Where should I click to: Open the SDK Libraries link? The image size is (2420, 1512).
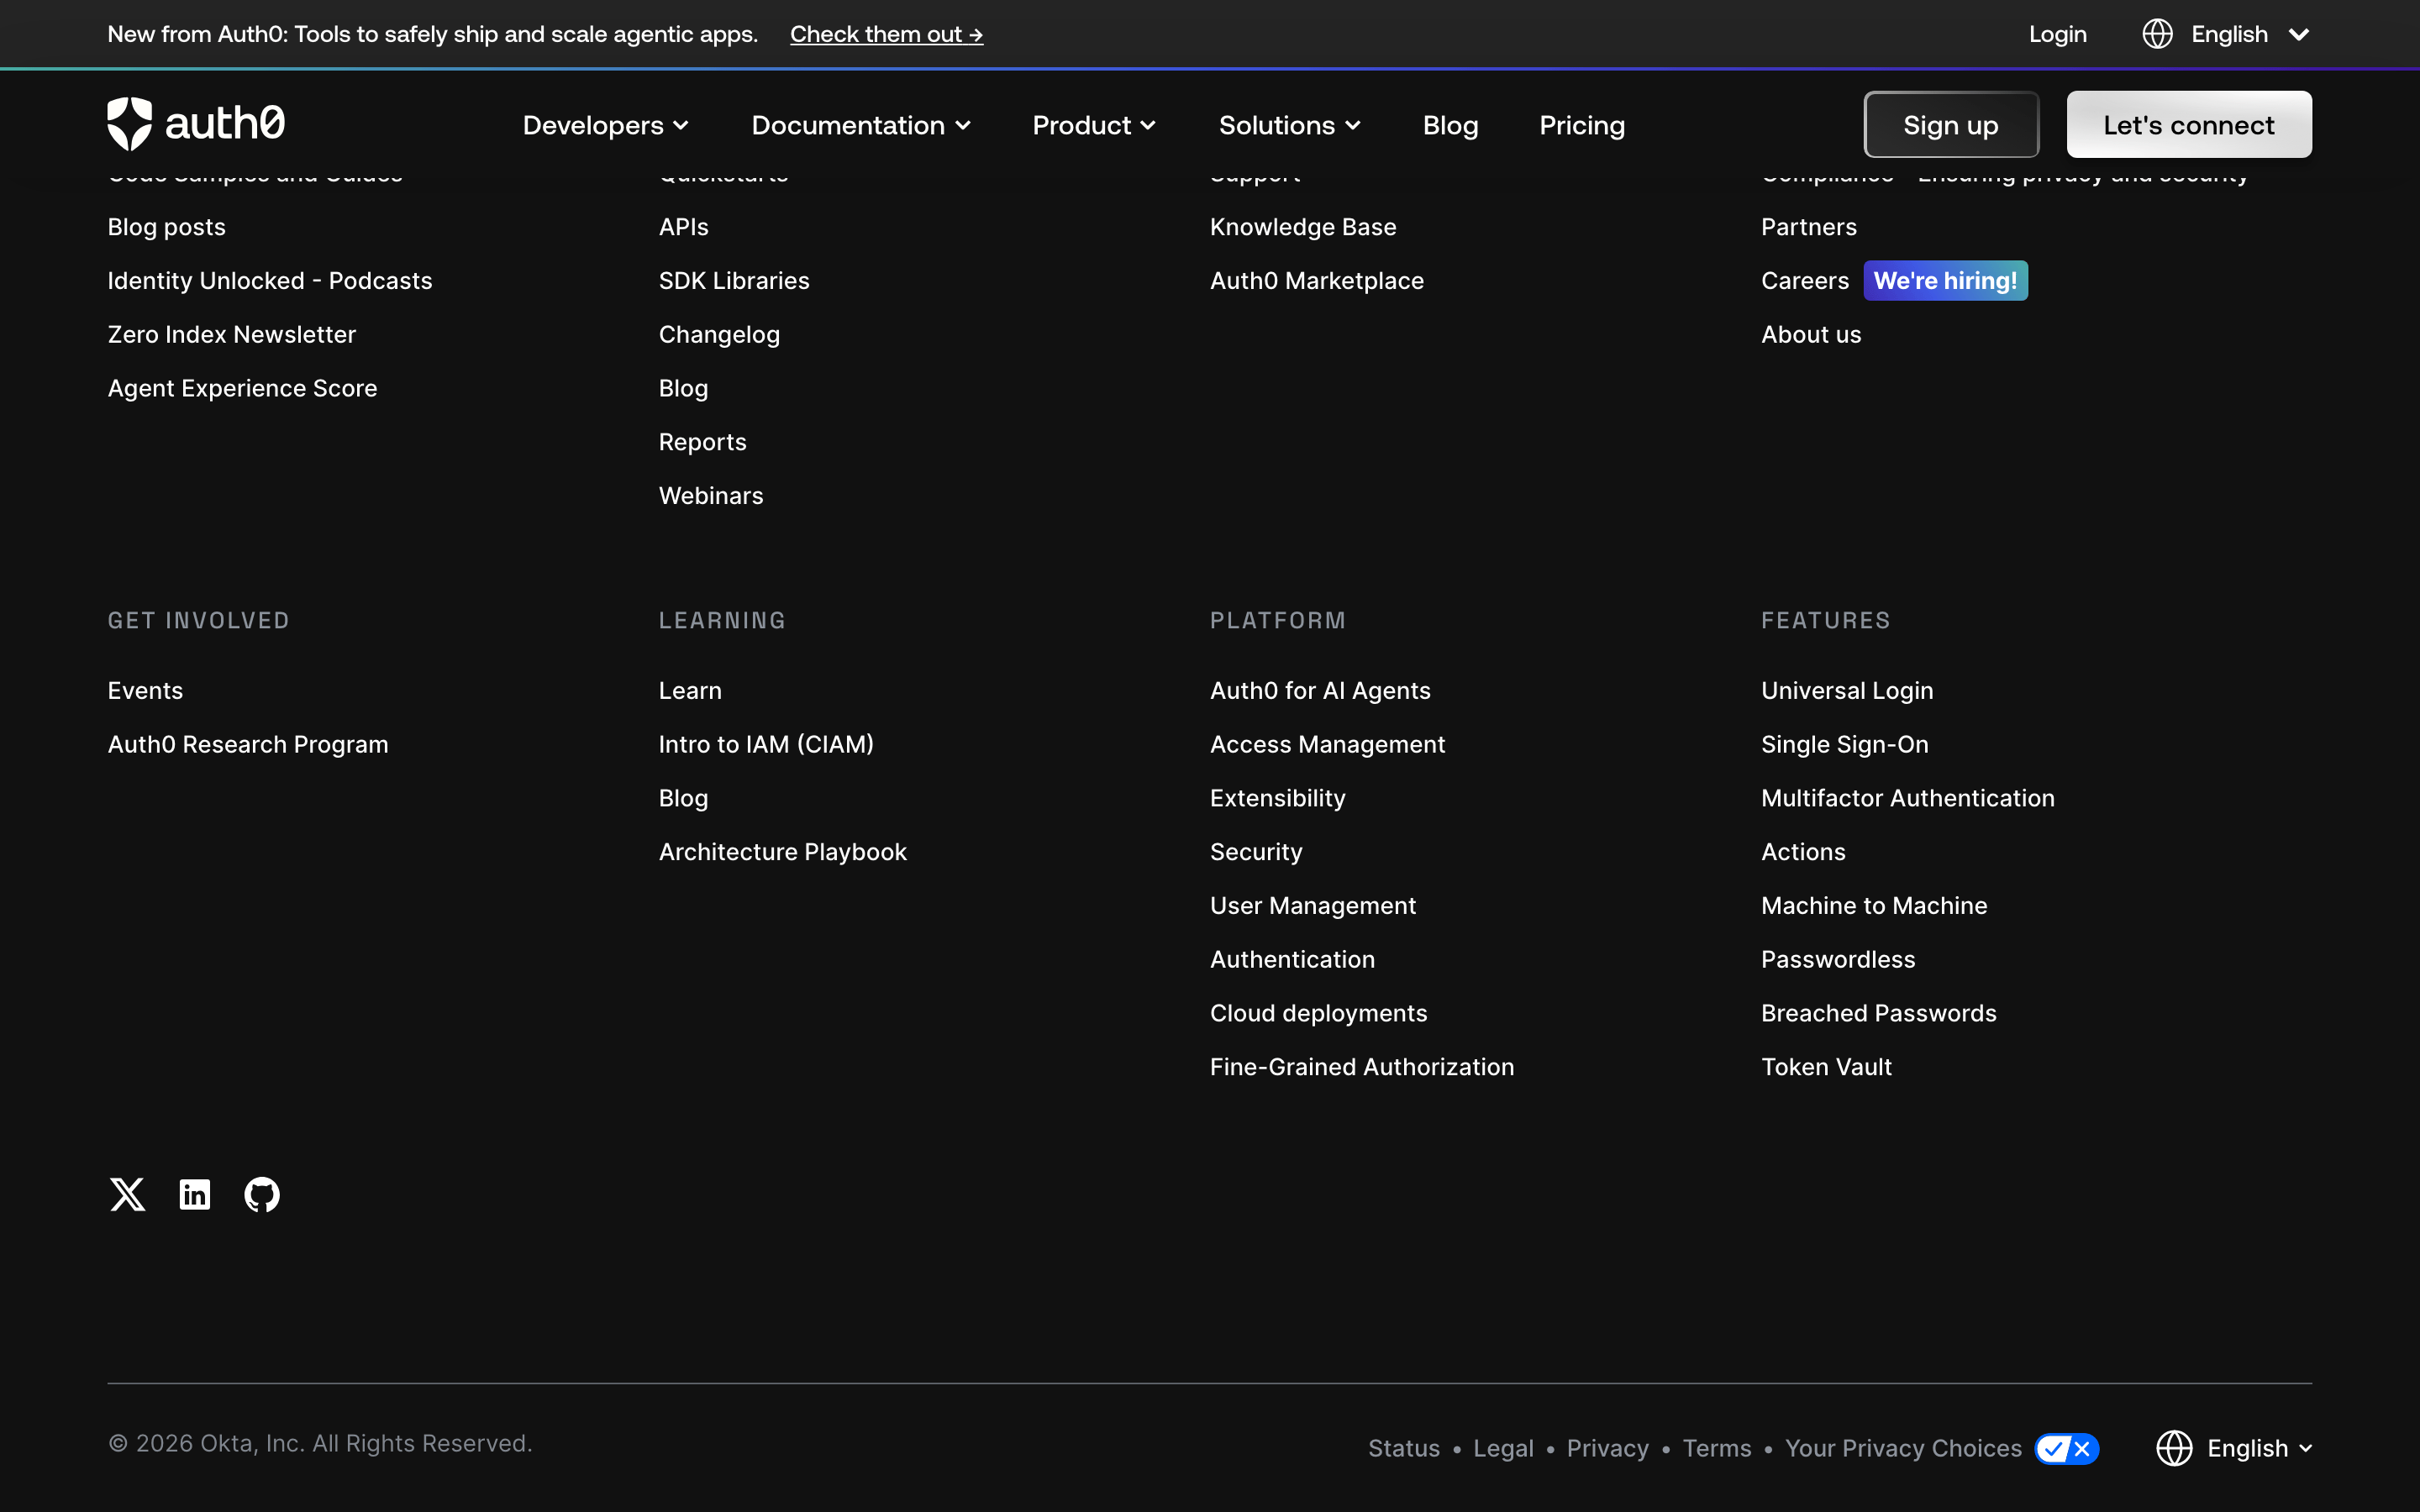pyautogui.click(x=734, y=280)
